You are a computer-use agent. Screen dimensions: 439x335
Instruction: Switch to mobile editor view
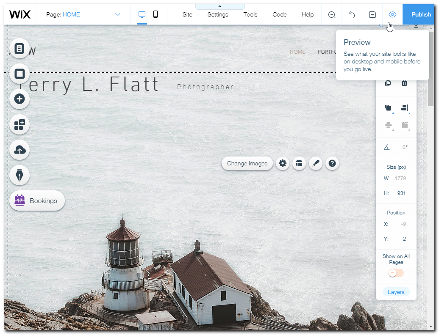[x=156, y=14]
